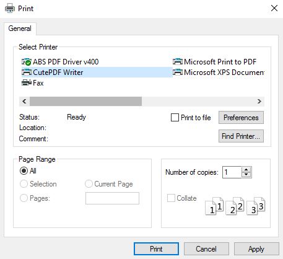Click the Find Printer... button

click(x=241, y=136)
